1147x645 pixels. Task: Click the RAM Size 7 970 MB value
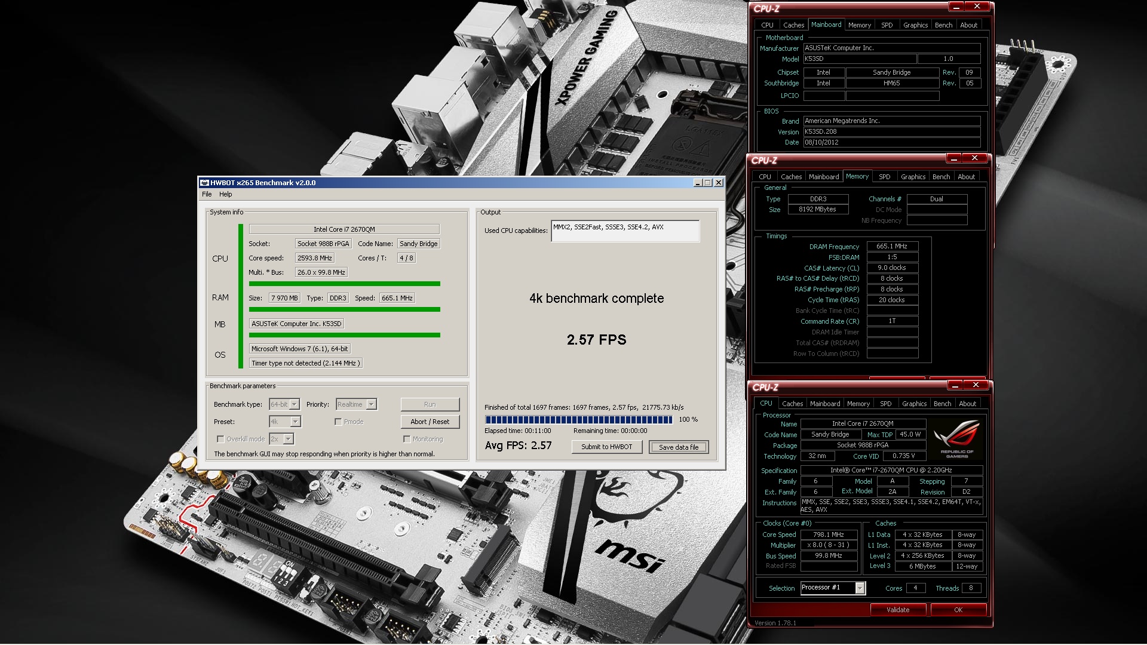(x=284, y=298)
